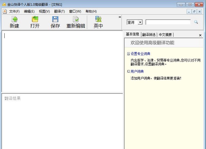Close the right information panel
The width and height of the screenshot is (206, 149).
click(x=200, y=35)
